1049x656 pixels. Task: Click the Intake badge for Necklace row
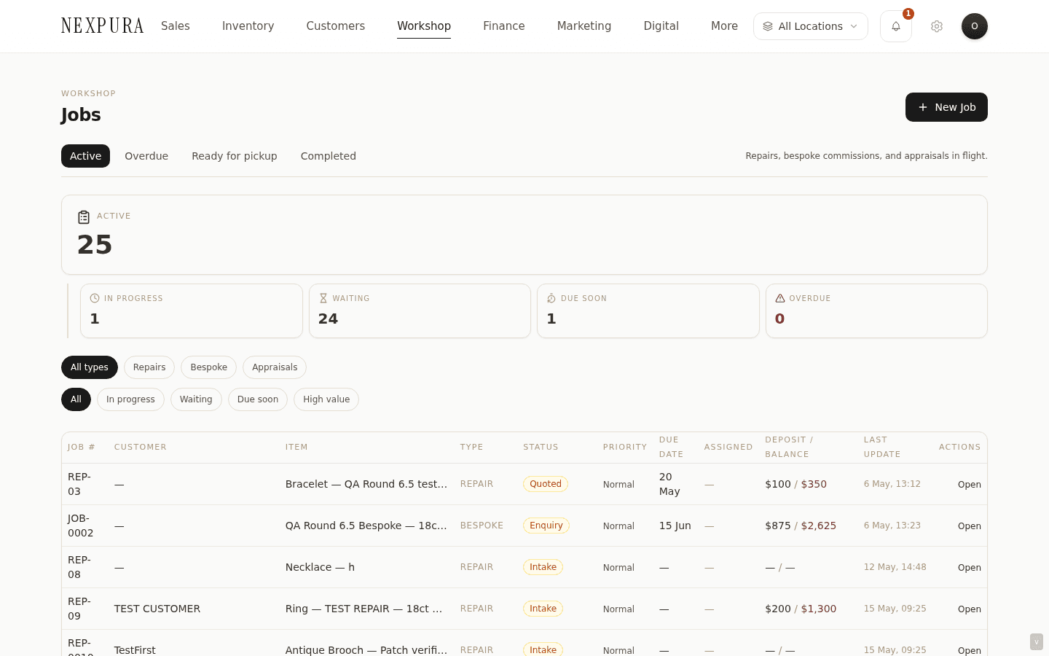point(543,567)
